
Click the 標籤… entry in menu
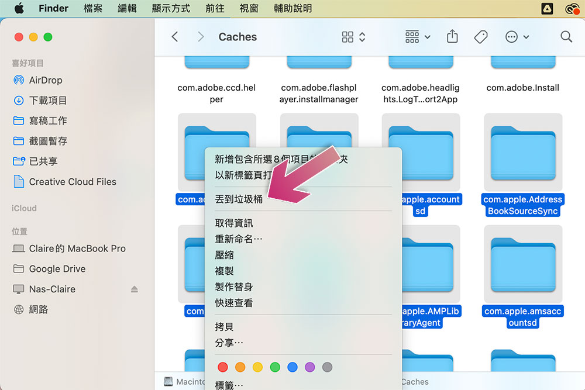[229, 385]
